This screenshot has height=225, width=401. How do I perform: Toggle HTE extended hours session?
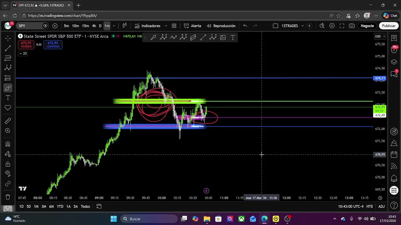370,207
